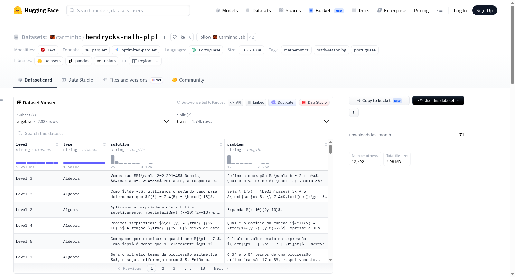Click the Portuguese language tag
Image resolution: width=515 pixels, height=277 pixels.
(206, 50)
